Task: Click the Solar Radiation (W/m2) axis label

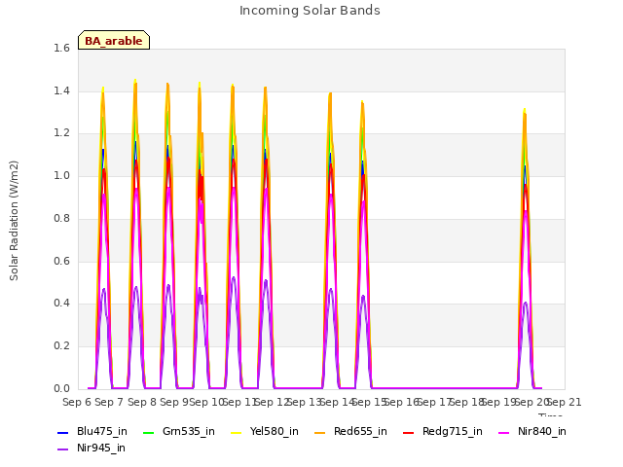Action: click(14, 221)
